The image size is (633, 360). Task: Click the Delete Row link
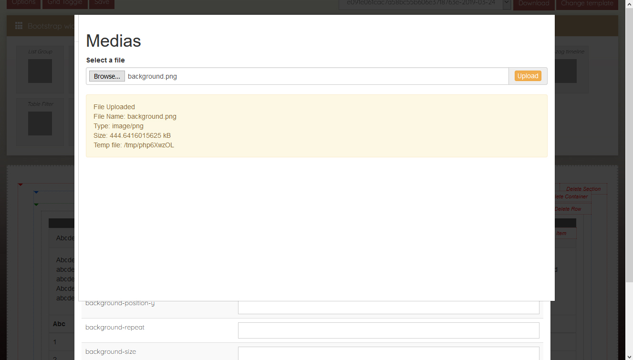(568, 209)
